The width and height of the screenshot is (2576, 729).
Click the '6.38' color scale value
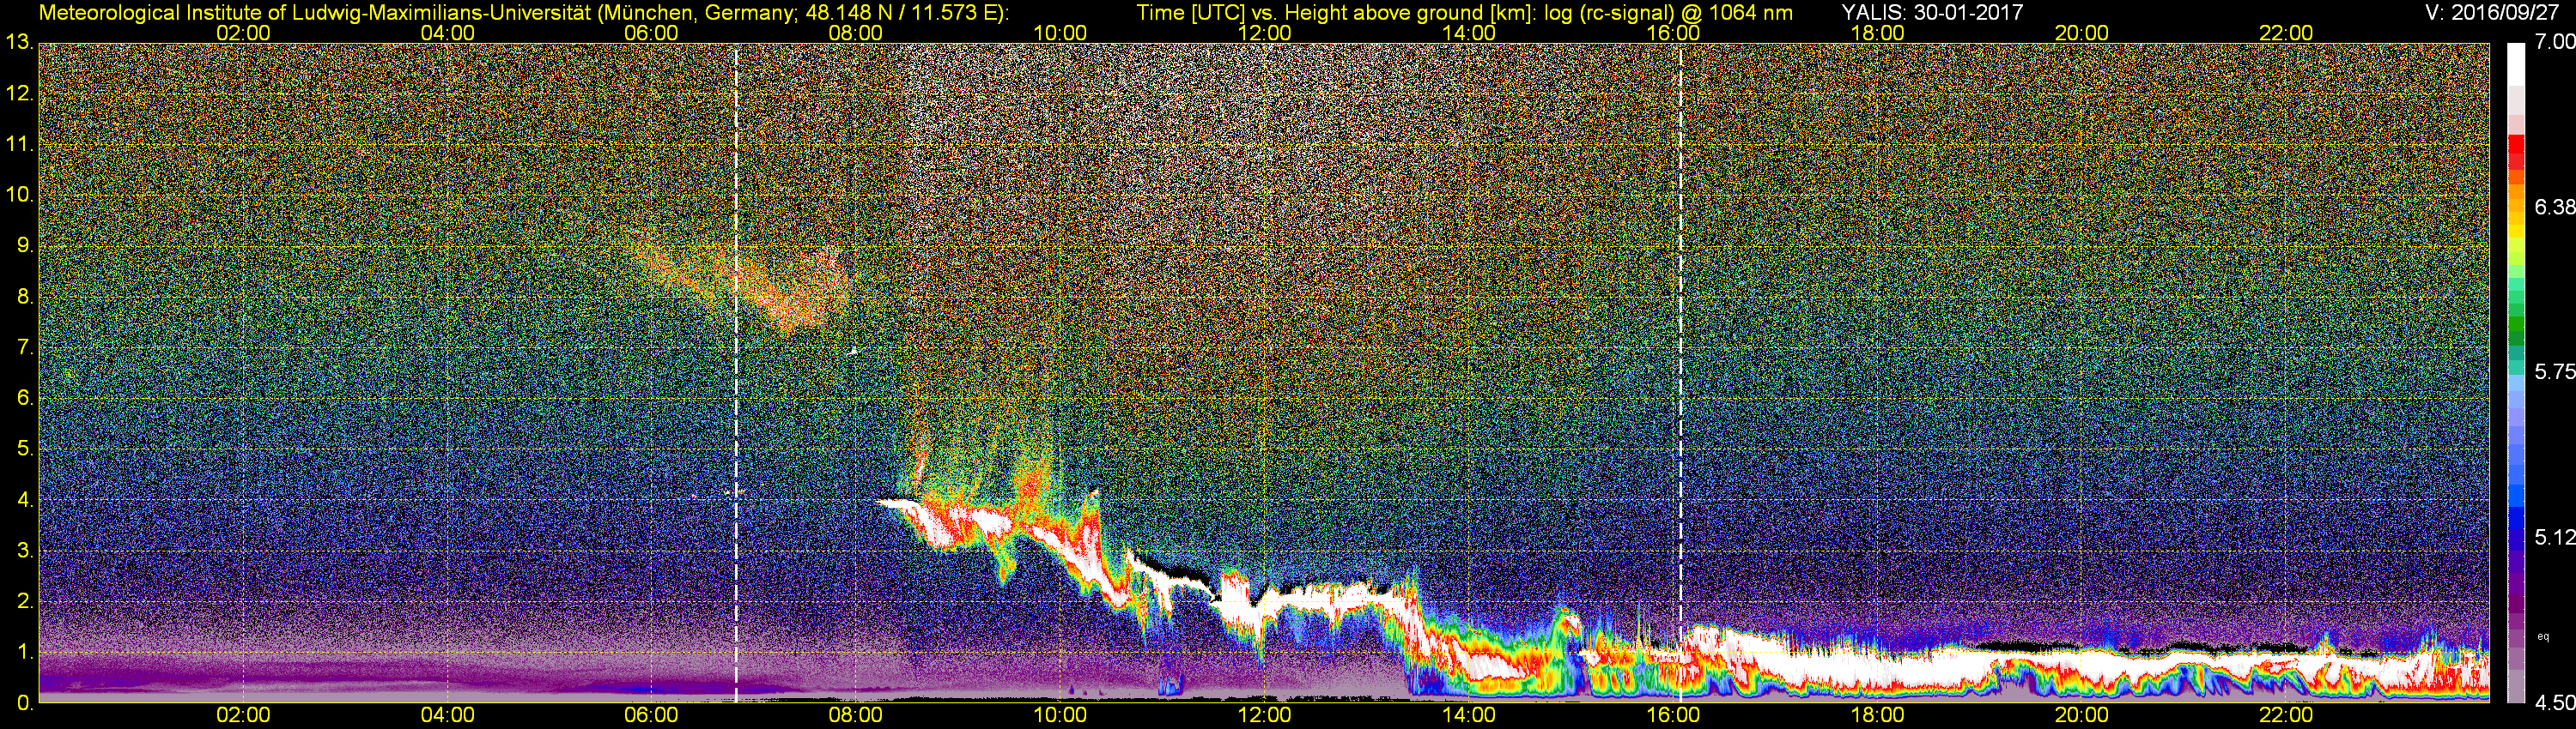(2555, 207)
